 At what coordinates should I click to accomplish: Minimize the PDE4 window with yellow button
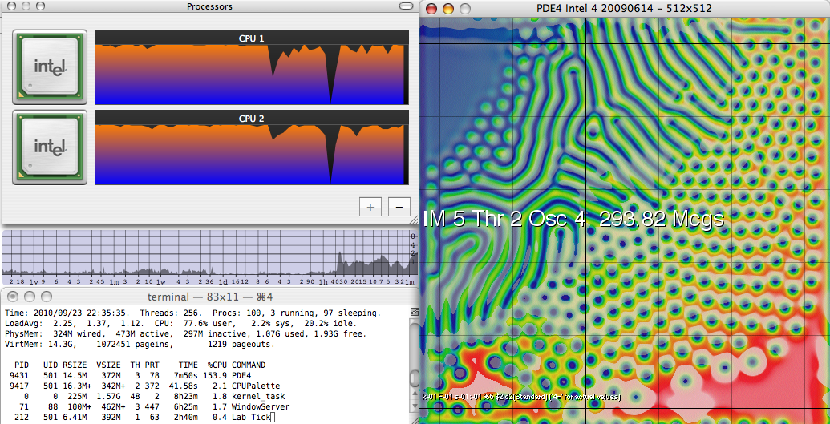[x=448, y=8]
